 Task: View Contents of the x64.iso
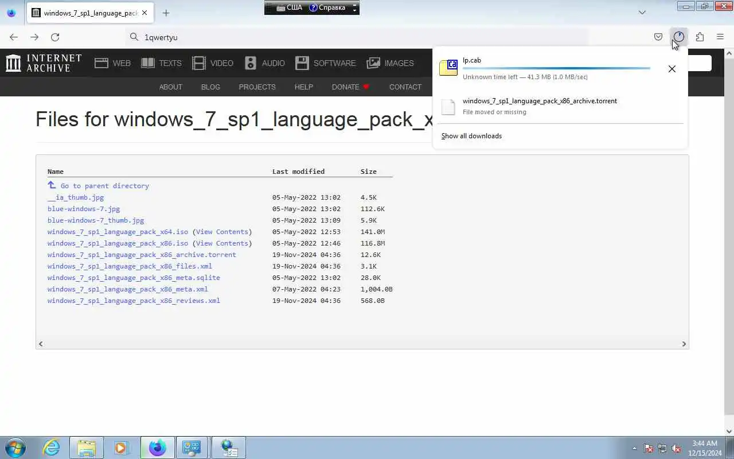[x=222, y=232]
